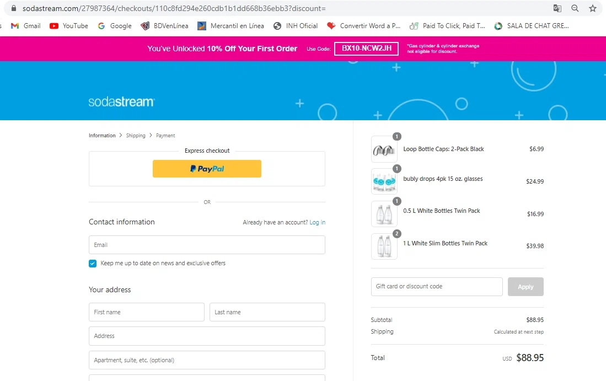Click the $6.99 item price
Screen dimensions: 606x381
537,149
